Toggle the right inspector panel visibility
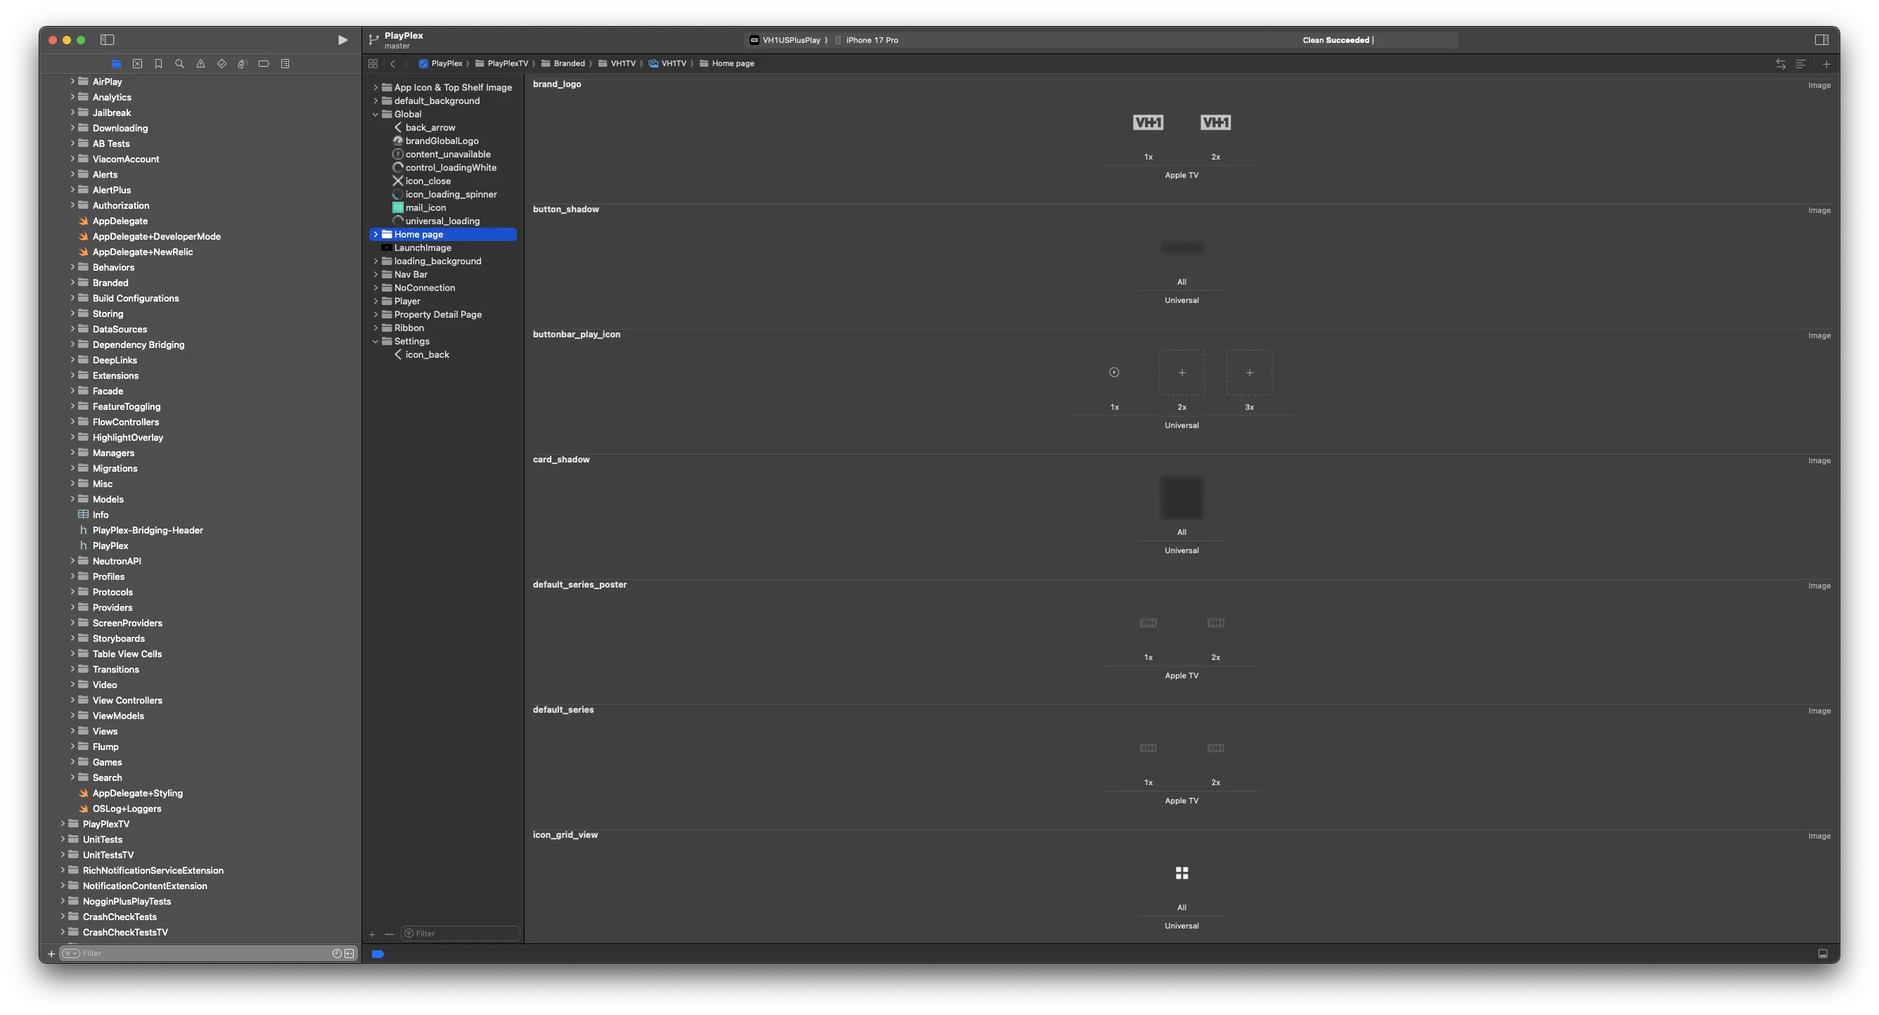 [x=1823, y=40]
